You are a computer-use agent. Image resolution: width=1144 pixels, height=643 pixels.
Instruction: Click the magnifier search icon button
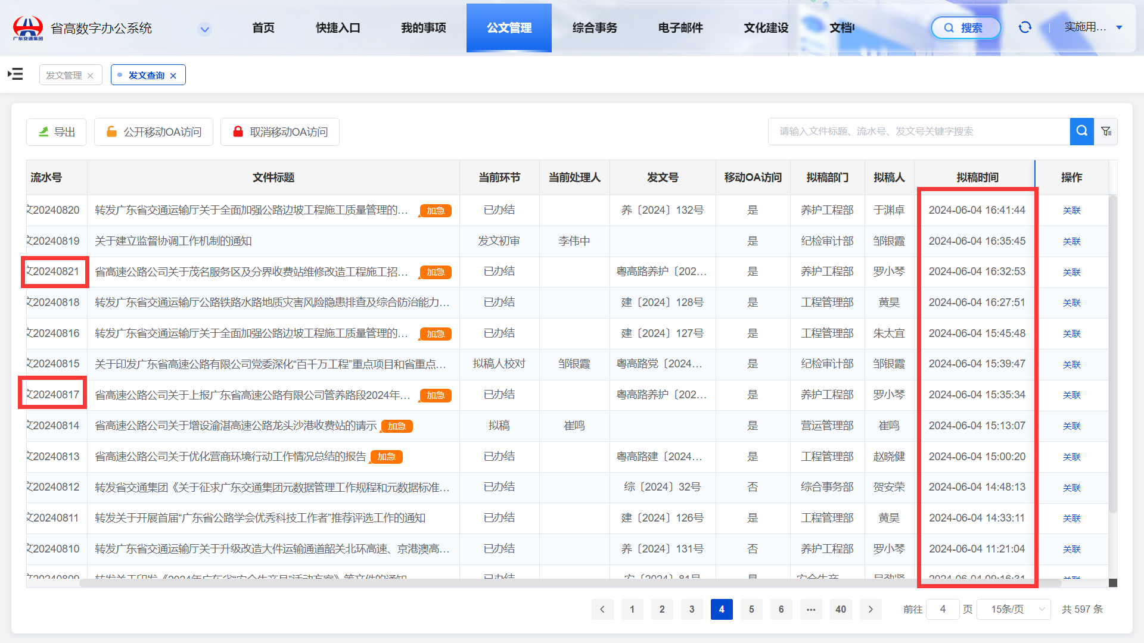tap(1081, 131)
